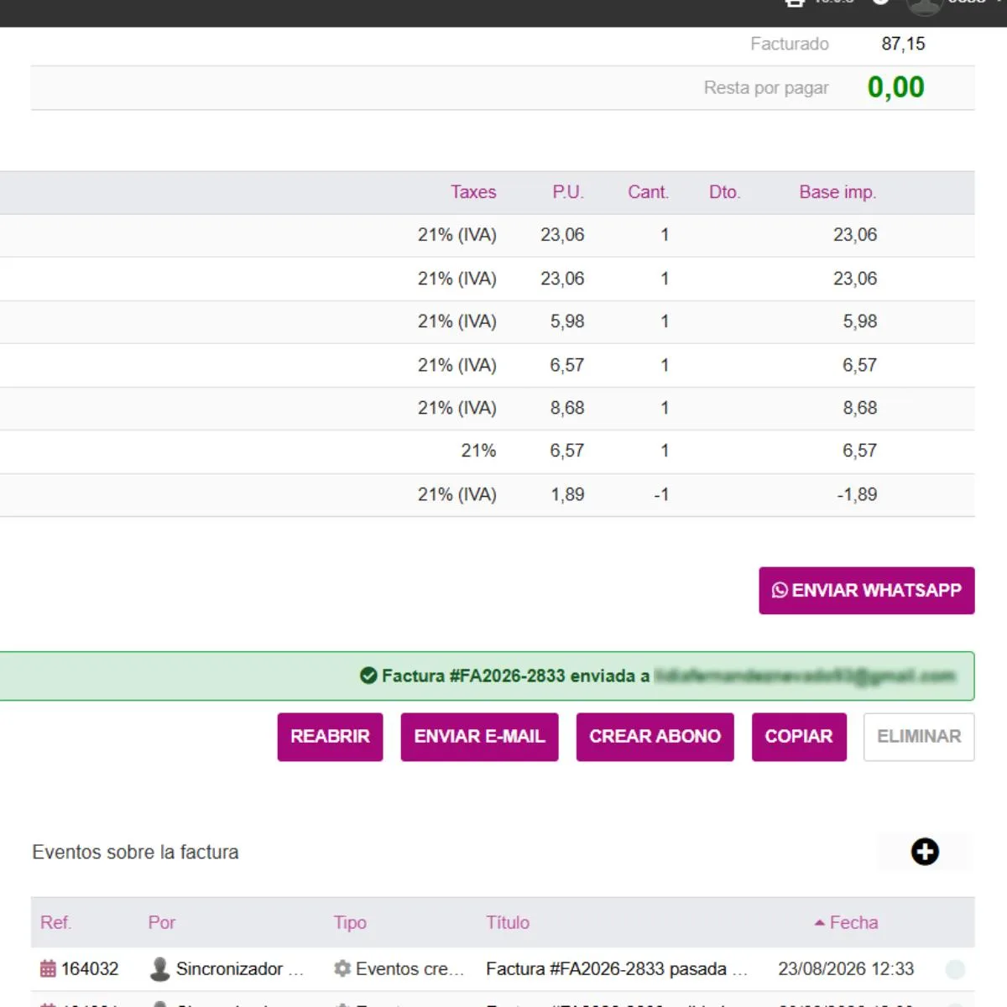Select the green 0,00 remaining amount
This screenshot has height=1007, width=1007.
(x=895, y=87)
